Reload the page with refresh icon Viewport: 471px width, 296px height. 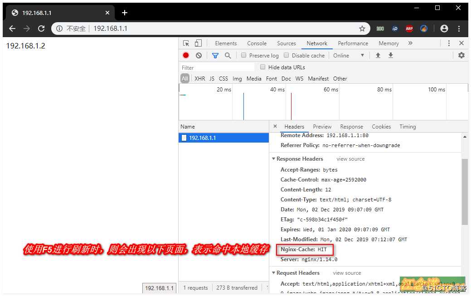[x=41, y=29]
